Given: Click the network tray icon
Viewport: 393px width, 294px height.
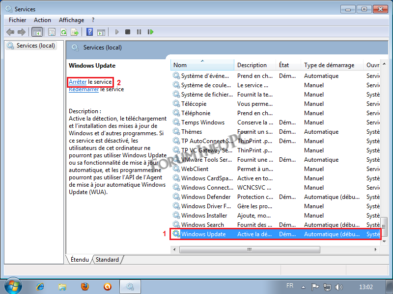Looking at the screenshot, I should point(327,287).
